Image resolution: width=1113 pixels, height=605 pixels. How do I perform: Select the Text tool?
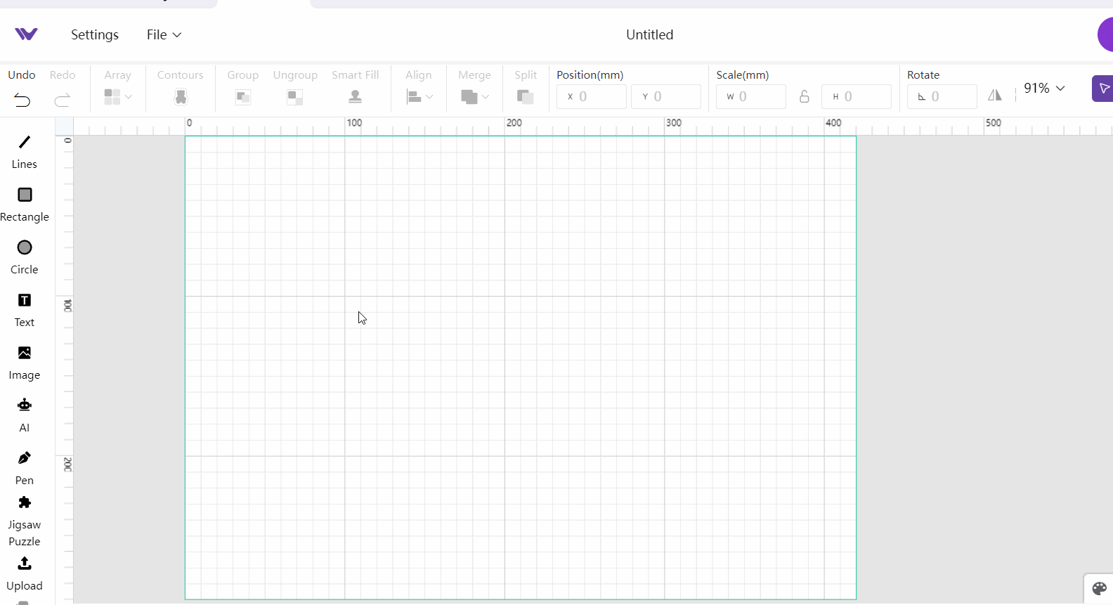[x=25, y=310]
